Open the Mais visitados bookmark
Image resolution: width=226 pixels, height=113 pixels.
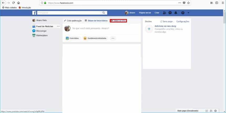pyautogui.click(x=9, y=8)
